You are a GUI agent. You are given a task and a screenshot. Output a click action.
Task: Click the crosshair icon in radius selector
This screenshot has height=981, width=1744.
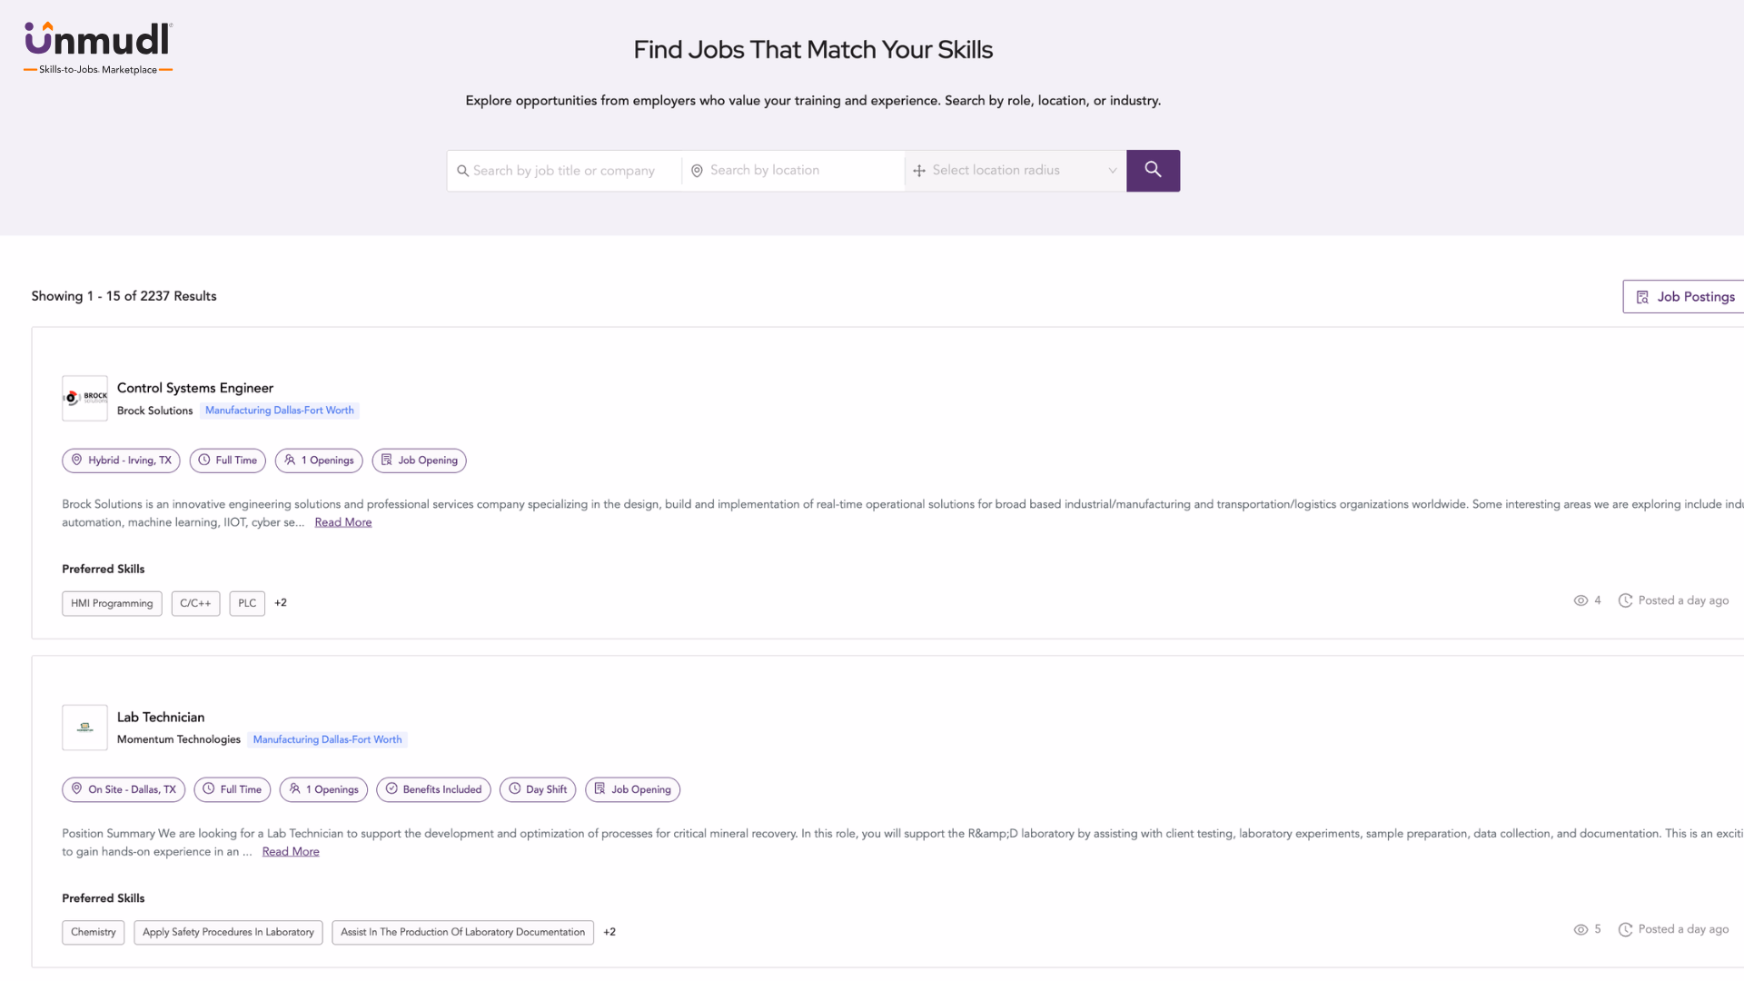(x=919, y=171)
